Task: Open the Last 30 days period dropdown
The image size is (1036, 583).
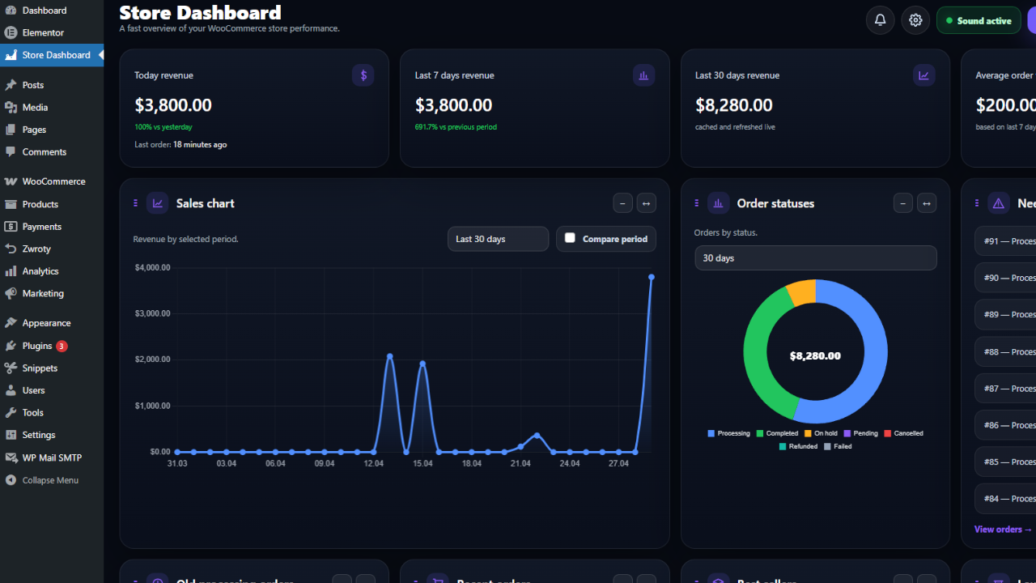Action: pyautogui.click(x=498, y=239)
